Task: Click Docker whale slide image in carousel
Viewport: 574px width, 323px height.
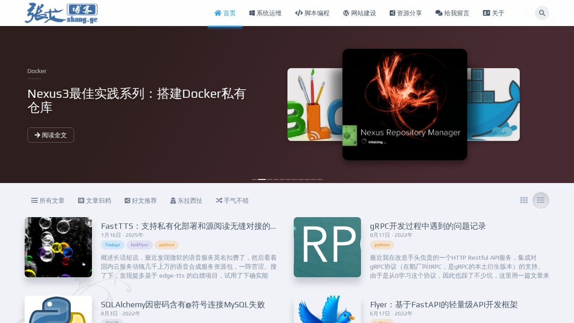Action: [x=493, y=105]
